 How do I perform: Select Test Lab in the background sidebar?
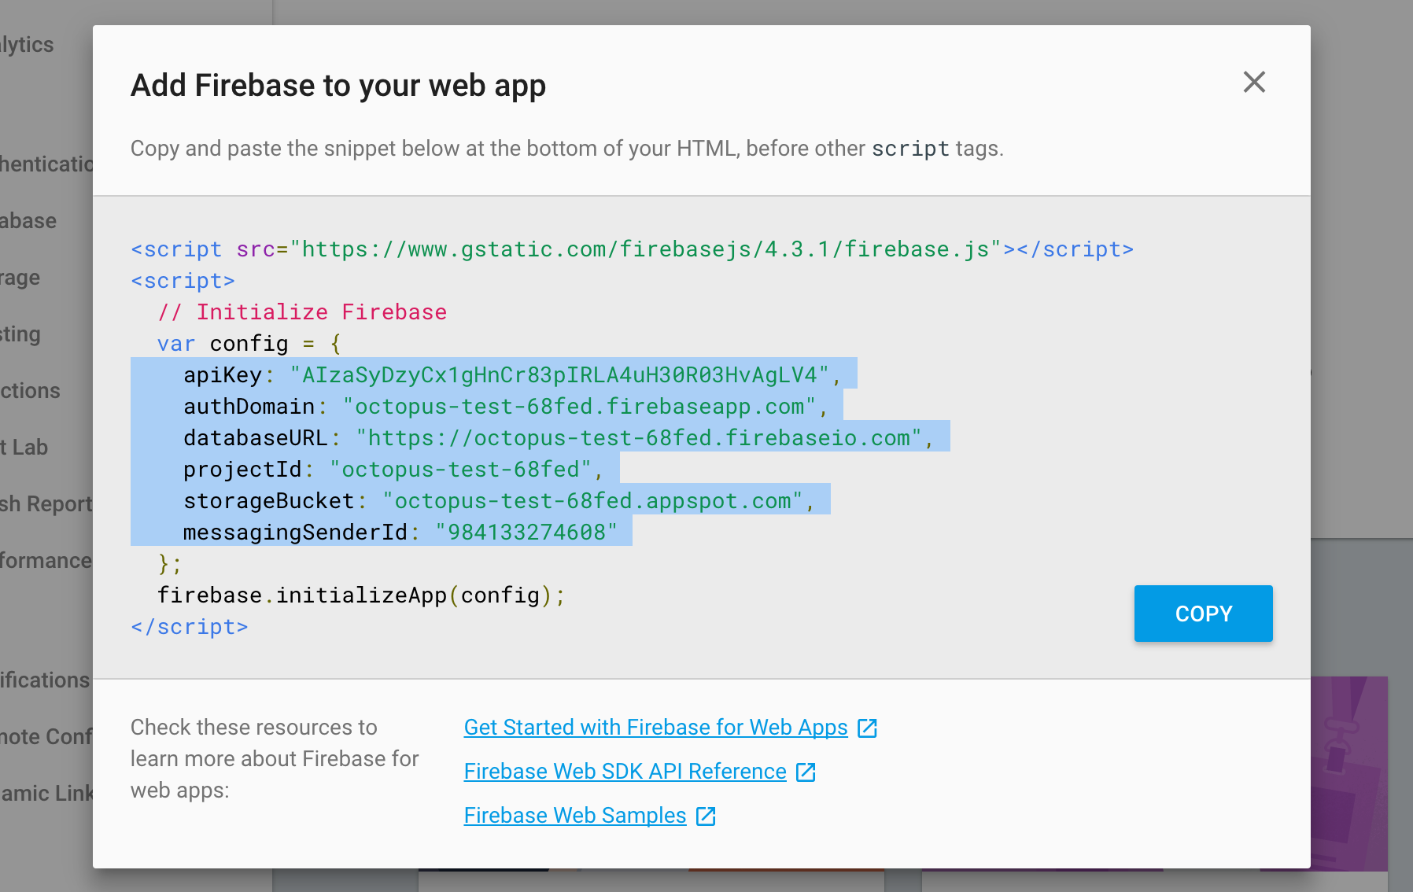24,448
